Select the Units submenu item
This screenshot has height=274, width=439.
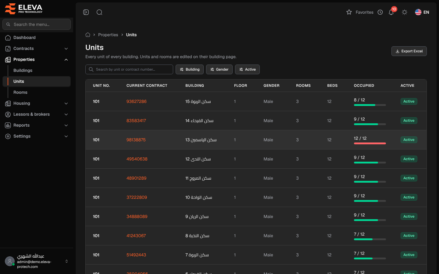(x=37, y=81)
